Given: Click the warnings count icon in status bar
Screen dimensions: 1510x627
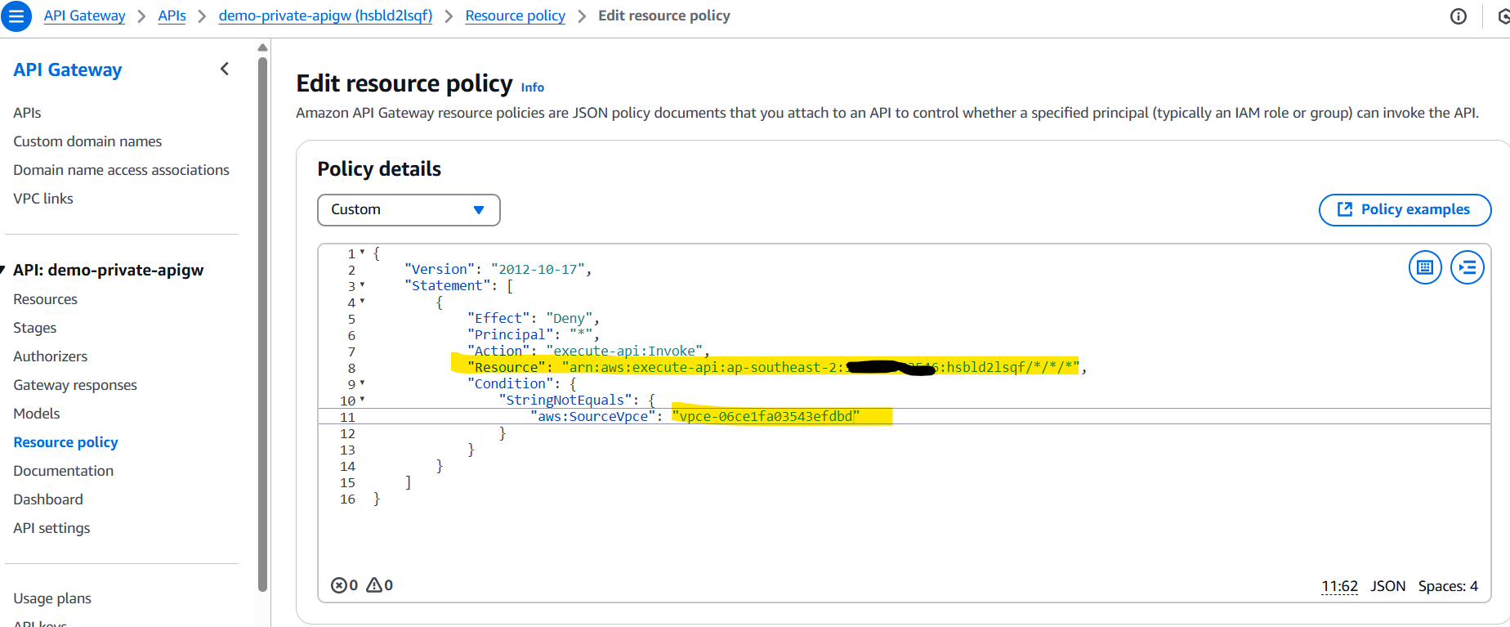Looking at the screenshot, I should 374,584.
